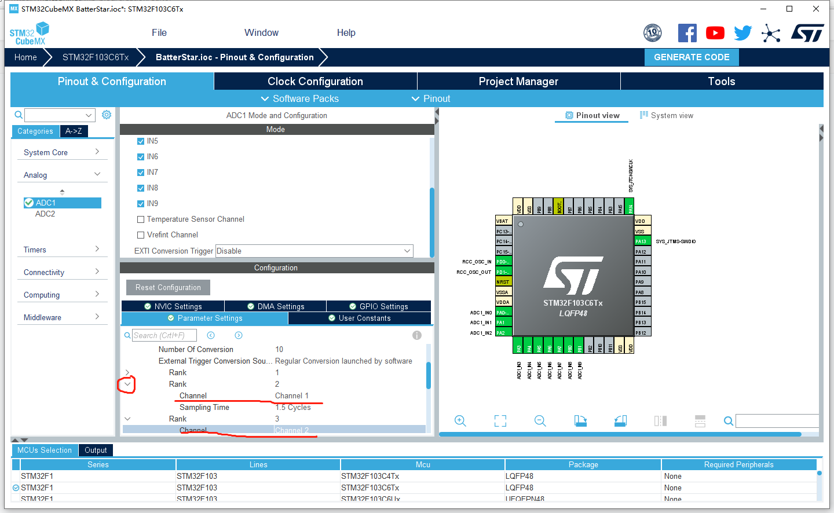Enable the Vrefint Channel
Viewport: 834px width, 513px height.
(x=140, y=234)
